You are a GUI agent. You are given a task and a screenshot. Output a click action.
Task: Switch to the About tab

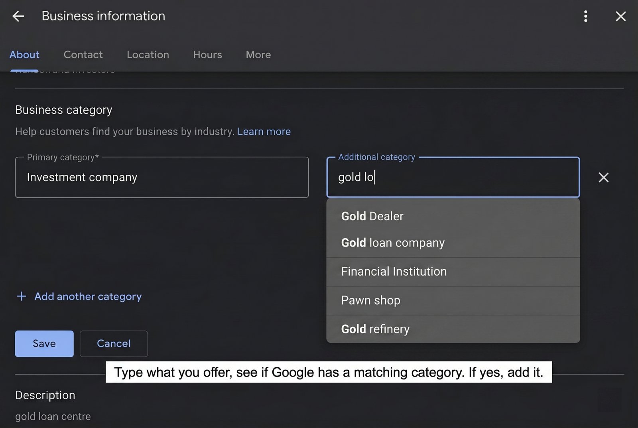click(x=24, y=55)
